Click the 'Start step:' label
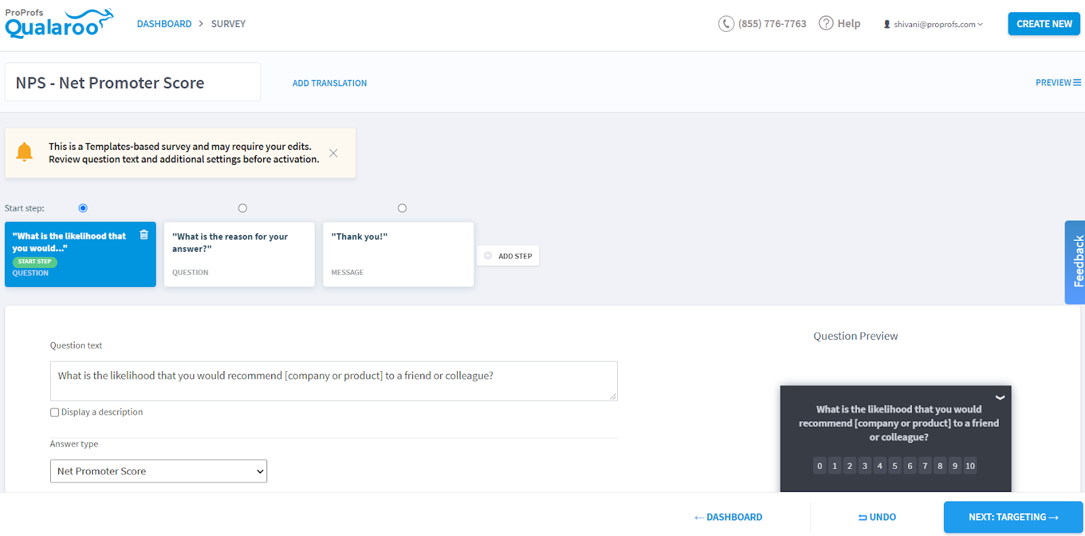The width and height of the screenshot is (1085, 536). pyautogui.click(x=24, y=208)
